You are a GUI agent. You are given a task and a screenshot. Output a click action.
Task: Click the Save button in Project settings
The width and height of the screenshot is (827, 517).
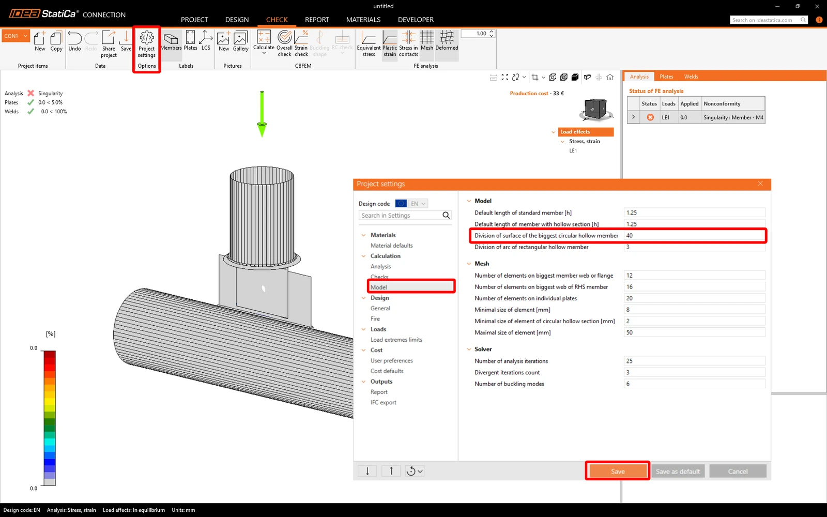coord(618,472)
